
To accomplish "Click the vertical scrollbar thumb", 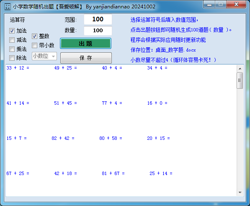I will coord(240,80).
